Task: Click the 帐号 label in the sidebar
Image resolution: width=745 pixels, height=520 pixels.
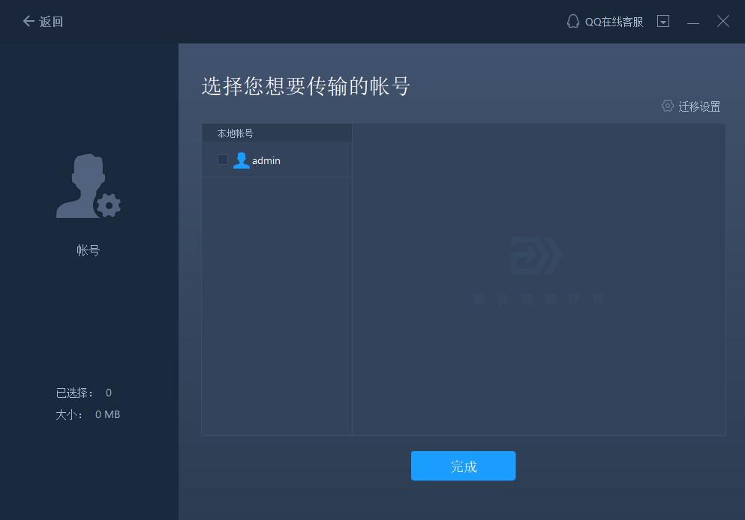Action: point(88,250)
